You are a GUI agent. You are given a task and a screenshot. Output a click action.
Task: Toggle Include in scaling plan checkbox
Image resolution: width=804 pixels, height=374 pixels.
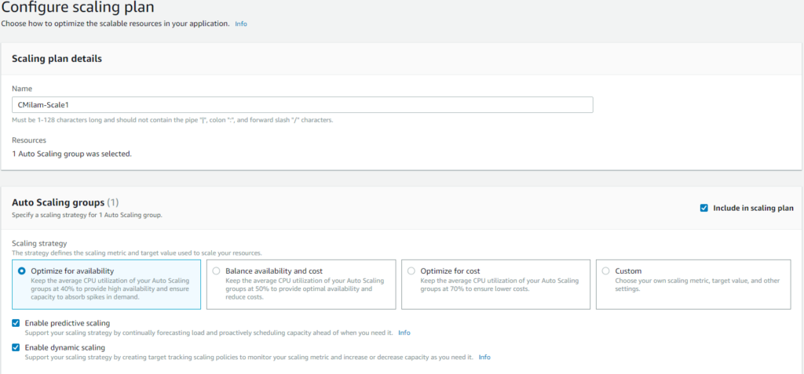click(704, 208)
